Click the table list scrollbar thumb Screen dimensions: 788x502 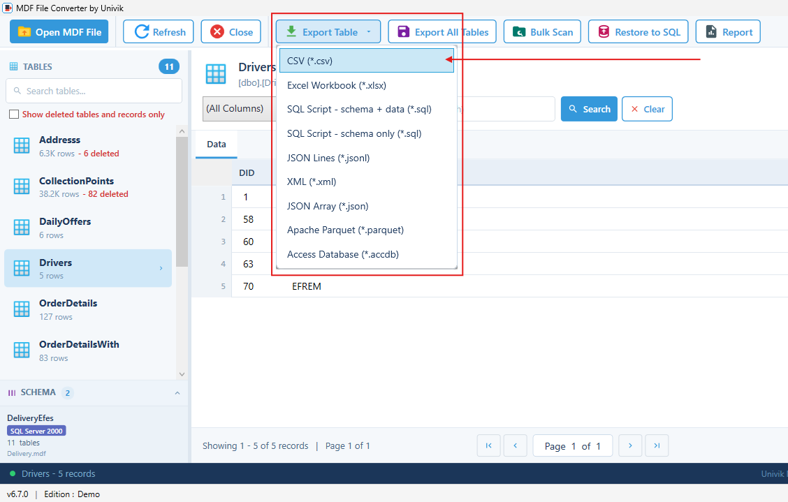(x=182, y=201)
